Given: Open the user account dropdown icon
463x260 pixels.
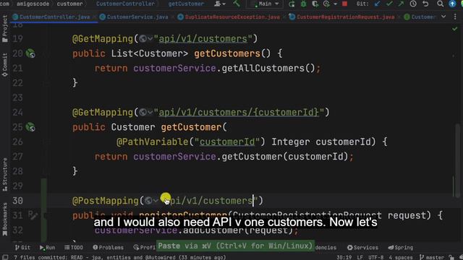Looking at the screenshot, I should click(x=220, y=4).
